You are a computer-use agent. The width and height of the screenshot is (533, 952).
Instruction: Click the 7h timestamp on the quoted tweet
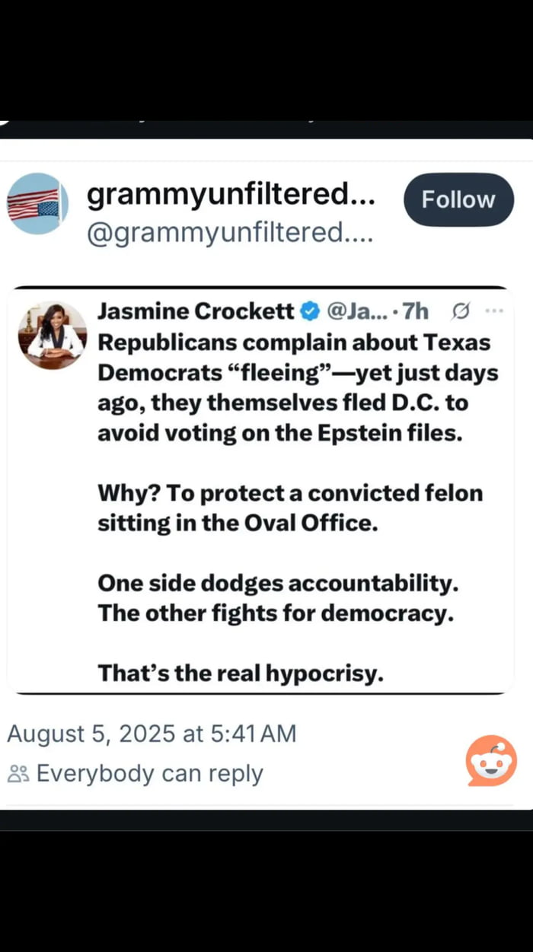click(419, 310)
